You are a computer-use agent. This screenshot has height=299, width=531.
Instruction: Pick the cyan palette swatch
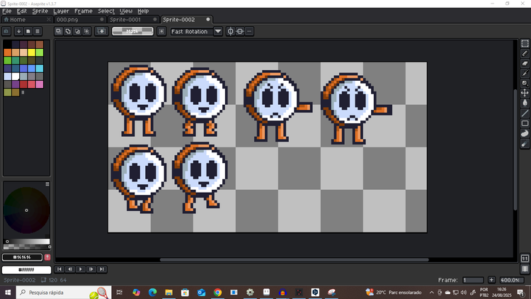40,68
